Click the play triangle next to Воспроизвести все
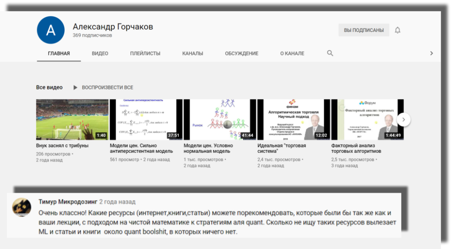The image size is (453, 249). click(75, 88)
